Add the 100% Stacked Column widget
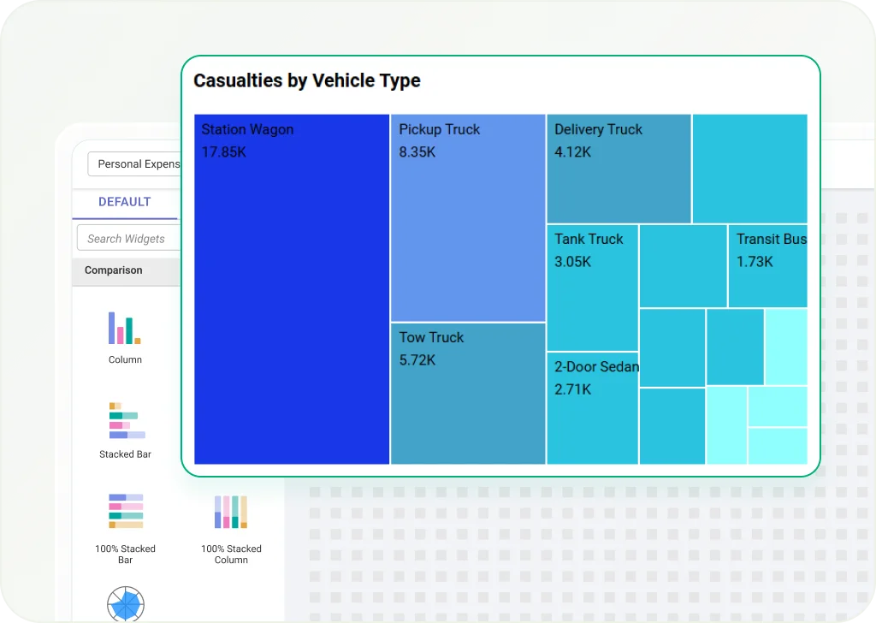 point(231,512)
